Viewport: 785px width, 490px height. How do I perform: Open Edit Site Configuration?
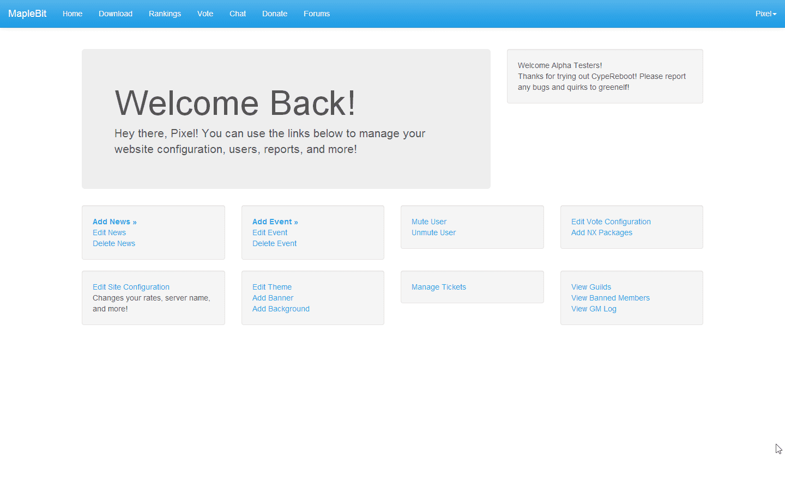pos(131,287)
